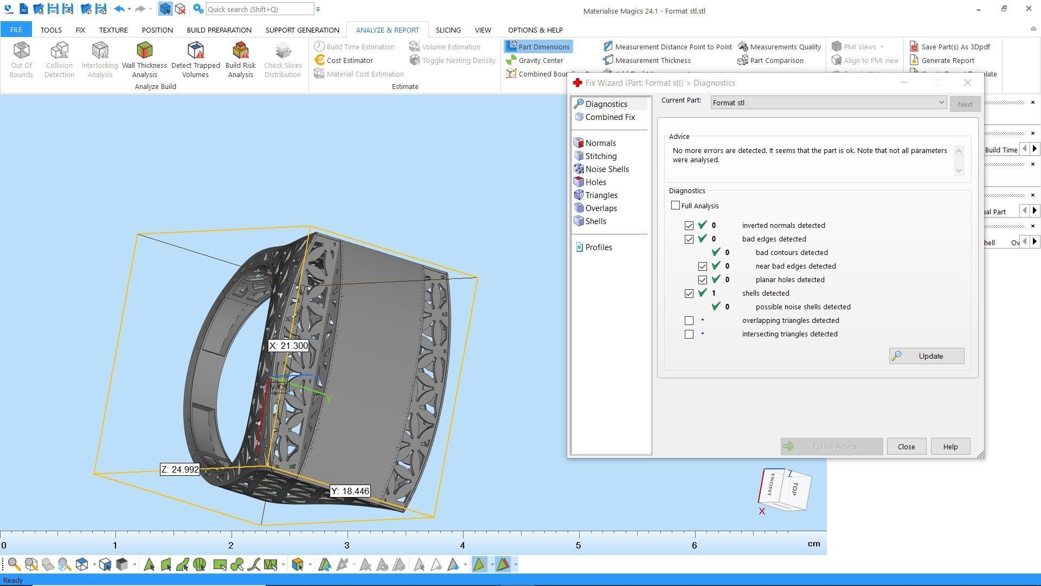The image size is (1041, 586).
Task: Click Detect Trapped Volumes icon
Action: [x=195, y=59]
